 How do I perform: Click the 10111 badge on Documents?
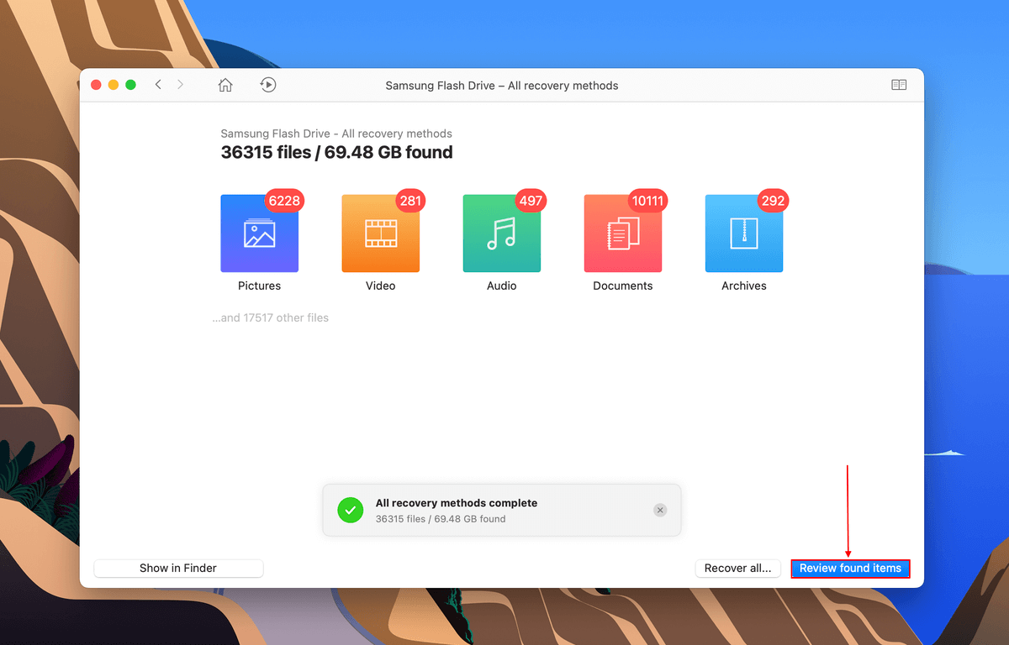point(647,201)
